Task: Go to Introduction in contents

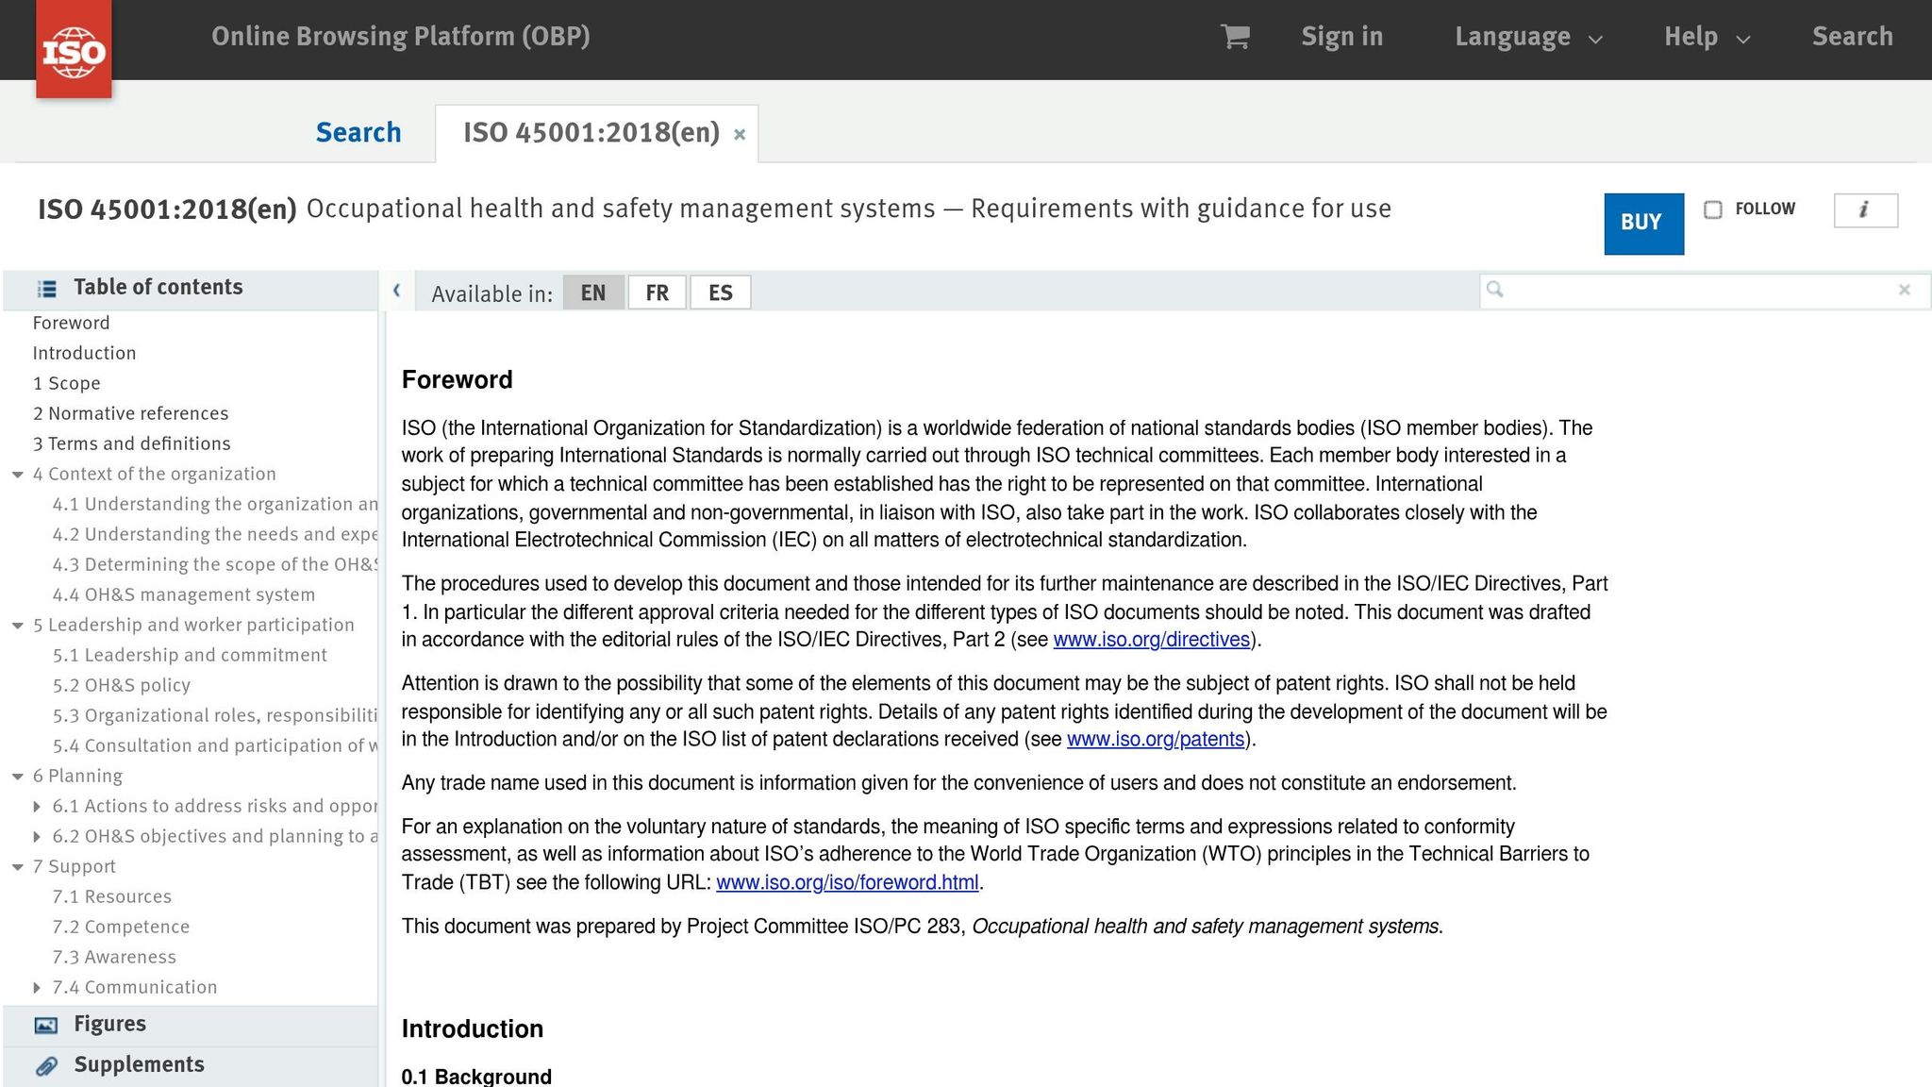Action: click(x=84, y=353)
